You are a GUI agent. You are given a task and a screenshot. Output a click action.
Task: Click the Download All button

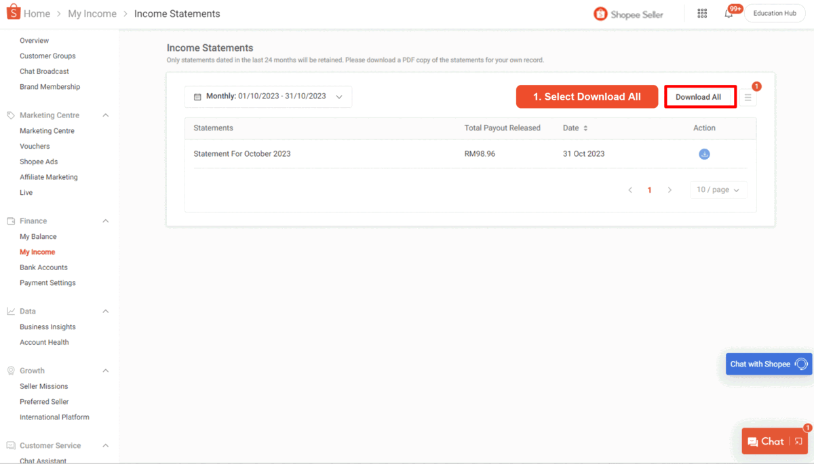pyautogui.click(x=700, y=96)
